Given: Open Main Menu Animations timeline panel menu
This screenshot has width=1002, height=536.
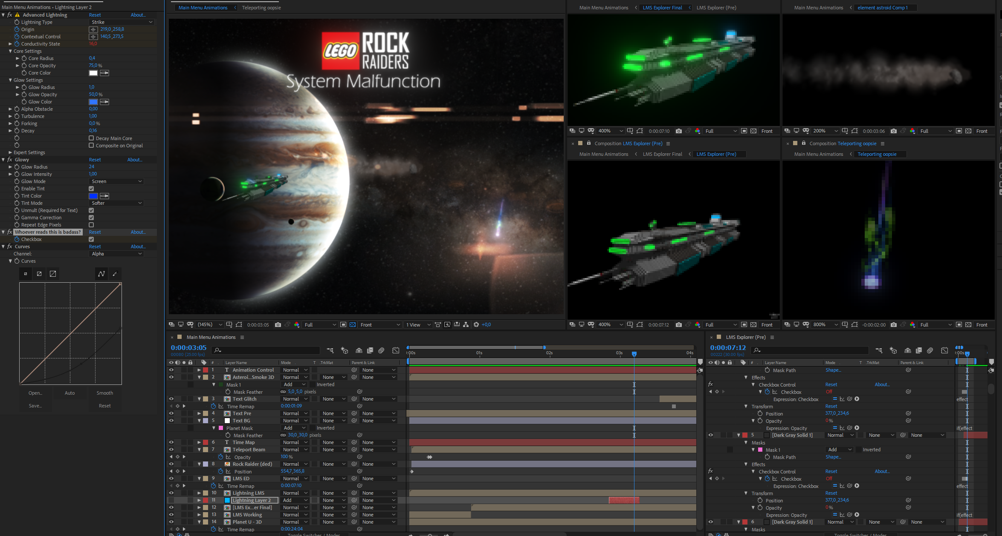Looking at the screenshot, I should point(242,337).
